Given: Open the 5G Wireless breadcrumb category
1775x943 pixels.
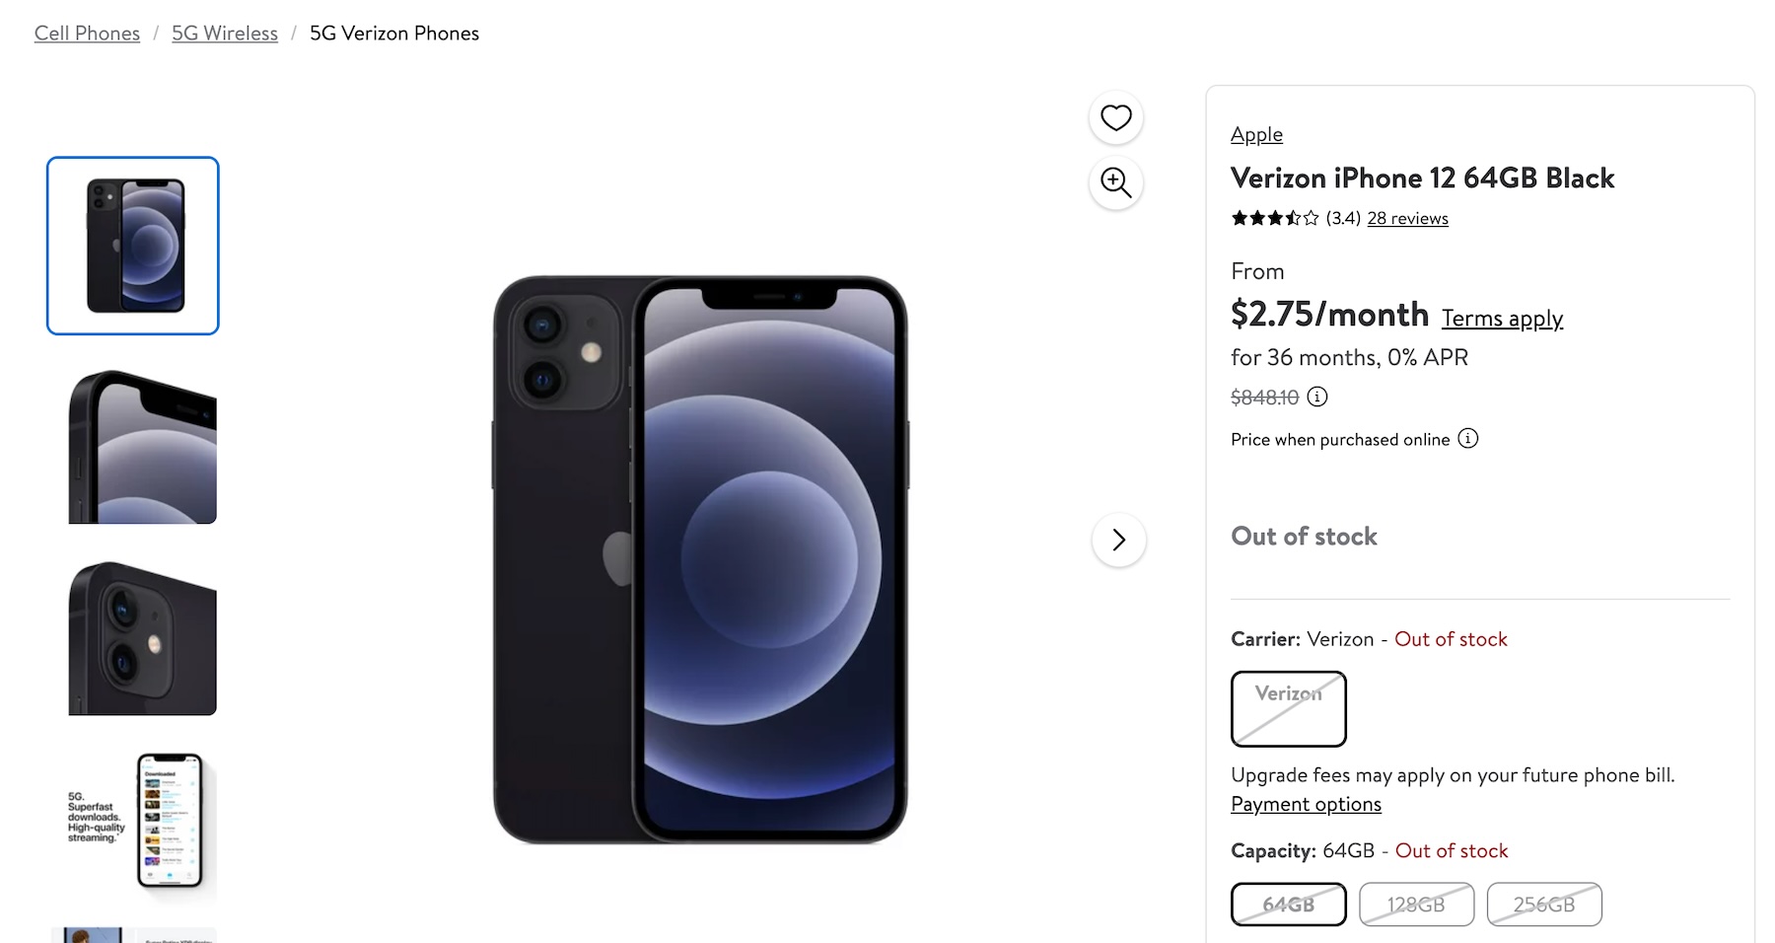Looking at the screenshot, I should click(224, 33).
